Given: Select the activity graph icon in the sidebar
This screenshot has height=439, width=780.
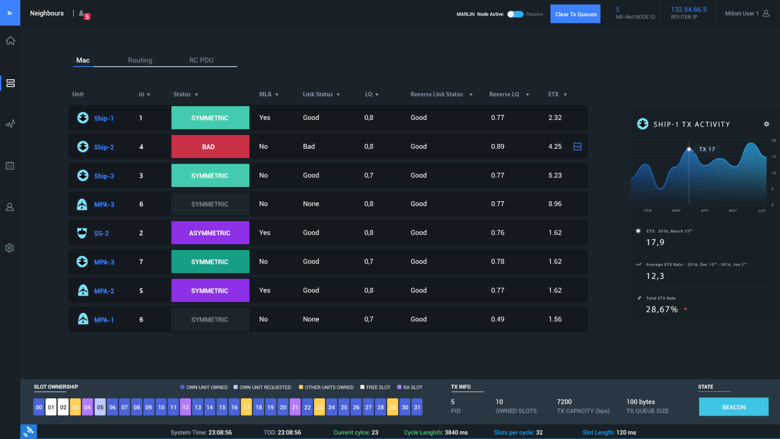Looking at the screenshot, I should click(10, 123).
